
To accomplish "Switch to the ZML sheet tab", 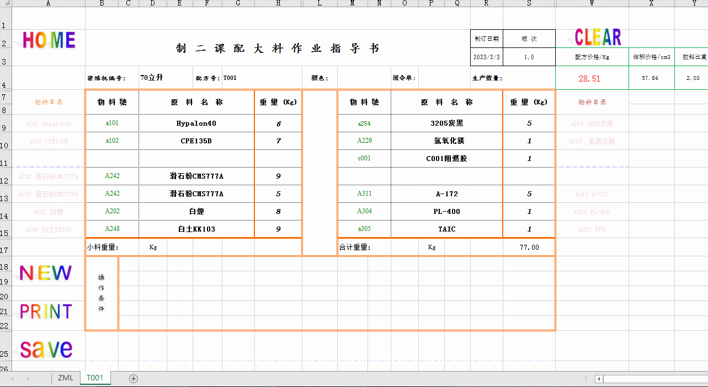I will click(66, 378).
